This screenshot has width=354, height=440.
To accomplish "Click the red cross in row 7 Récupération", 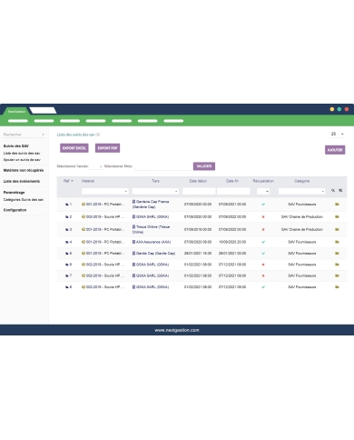I will (x=263, y=275).
